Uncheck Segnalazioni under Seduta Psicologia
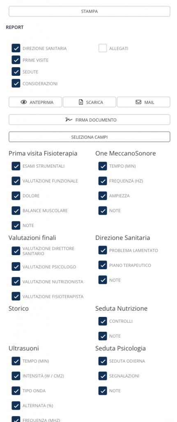 (x=102, y=376)
